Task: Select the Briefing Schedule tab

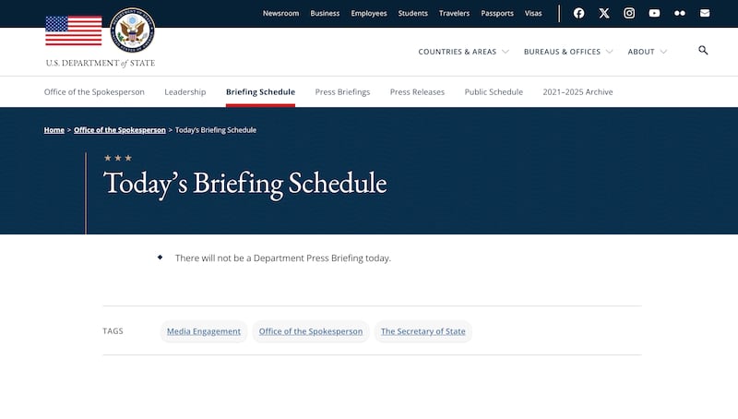Action: pyautogui.click(x=260, y=91)
